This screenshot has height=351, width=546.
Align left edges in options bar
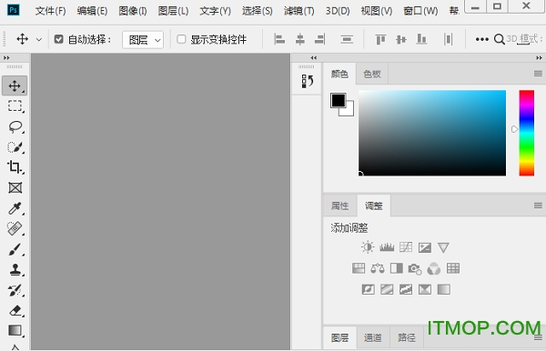point(279,39)
